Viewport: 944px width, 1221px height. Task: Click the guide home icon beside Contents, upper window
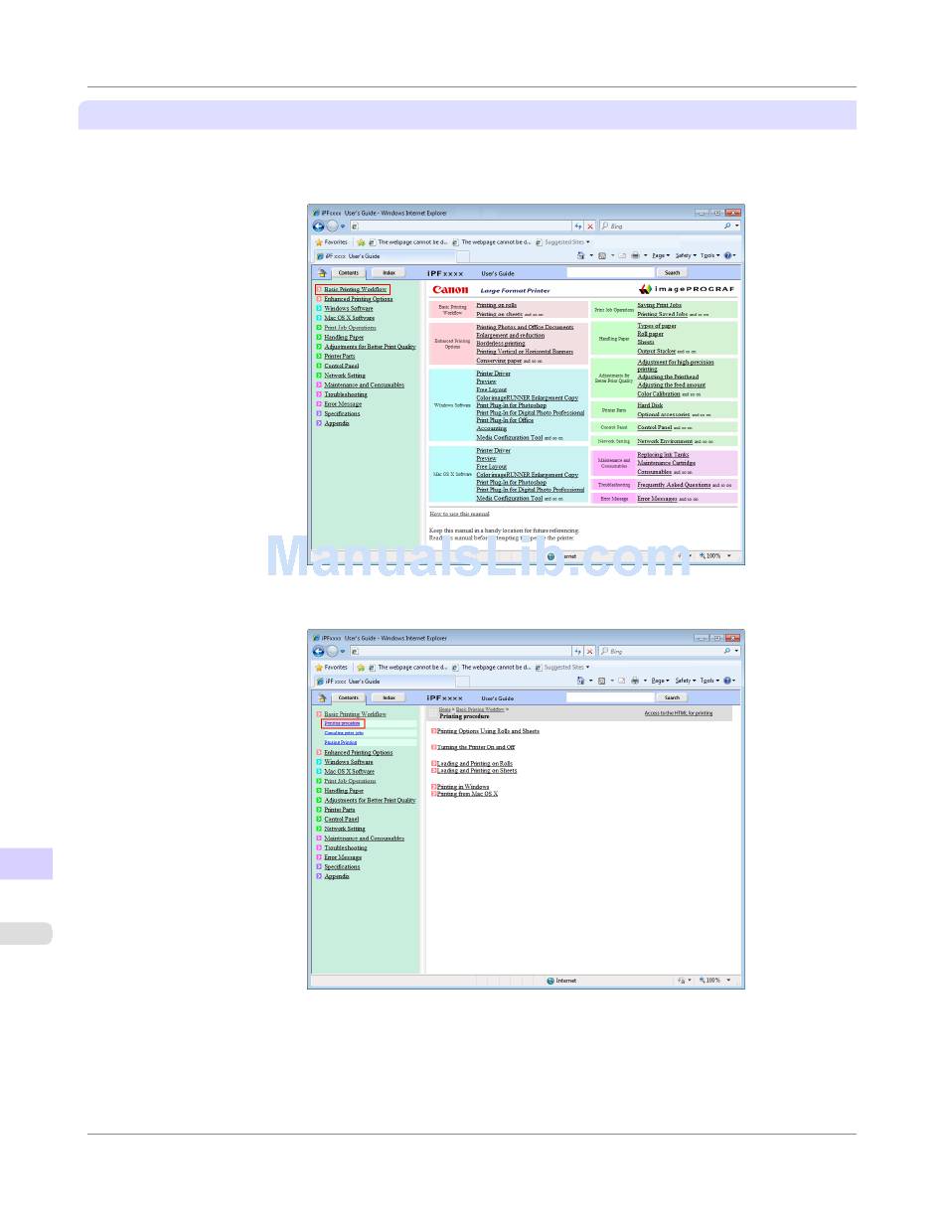coord(322,272)
